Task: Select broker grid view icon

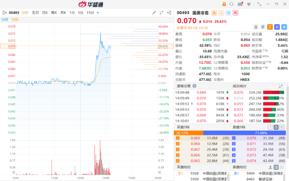Action: pyautogui.click(x=282, y=167)
